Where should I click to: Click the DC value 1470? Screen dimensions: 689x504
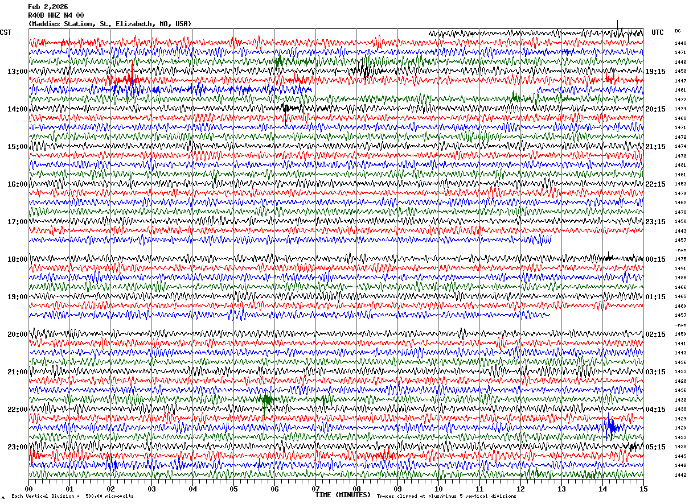click(680, 193)
